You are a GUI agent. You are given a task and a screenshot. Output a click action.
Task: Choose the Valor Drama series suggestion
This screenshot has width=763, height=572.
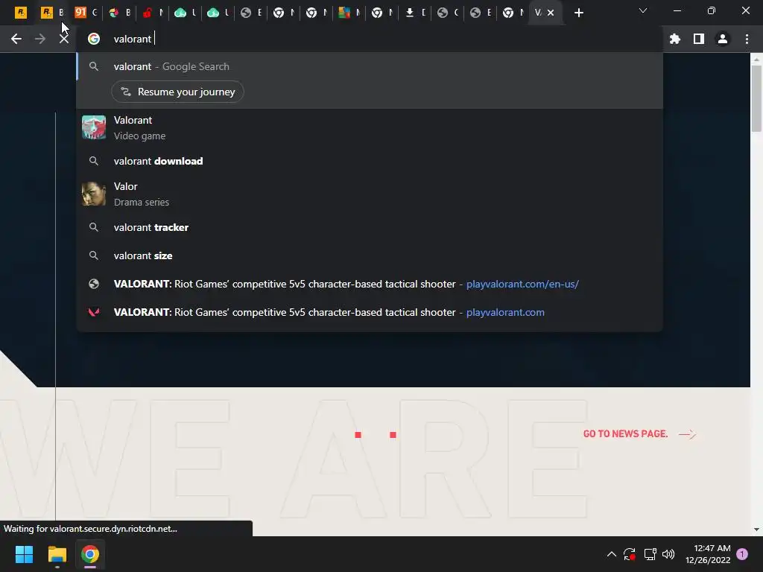(x=370, y=194)
